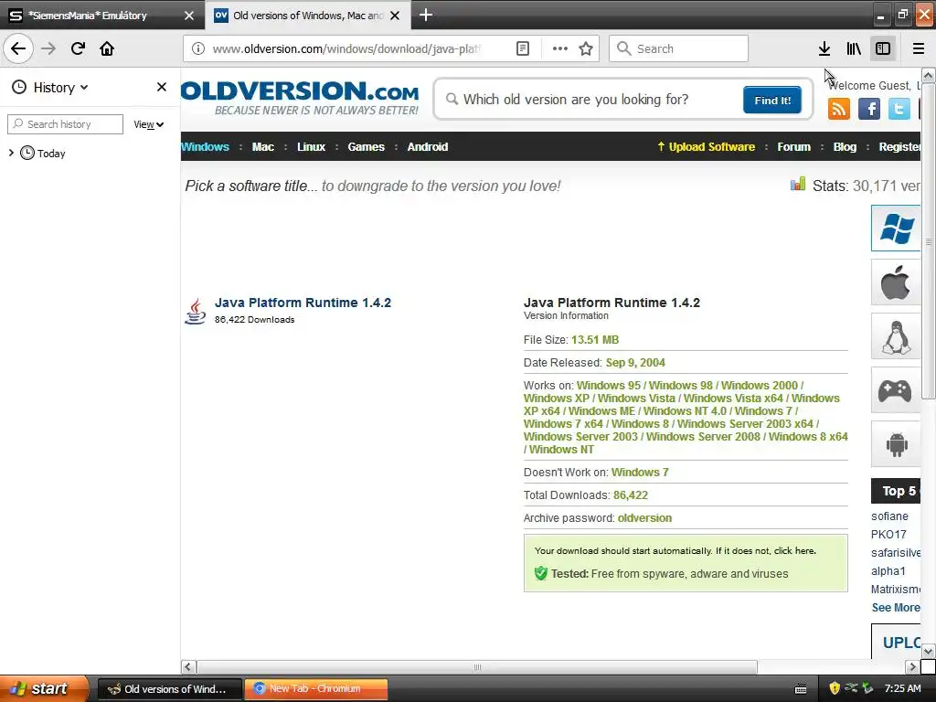
Task: Open the Blog link
Action: pos(845,147)
